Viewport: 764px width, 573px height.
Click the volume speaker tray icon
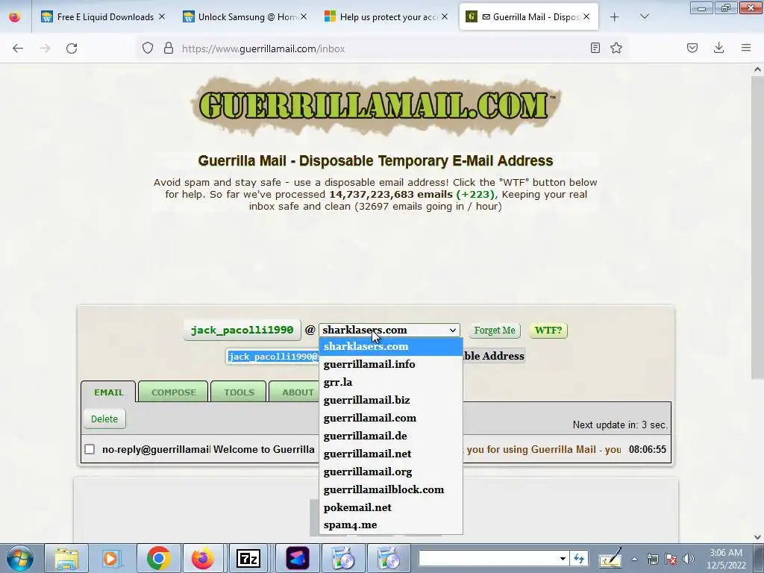pyautogui.click(x=688, y=559)
